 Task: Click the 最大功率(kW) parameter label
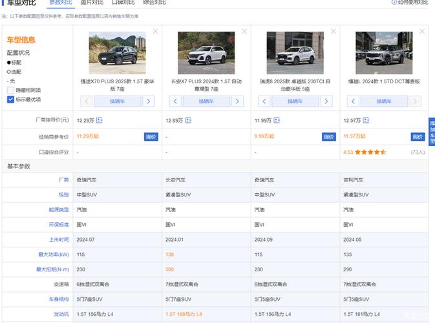(x=54, y=255)
